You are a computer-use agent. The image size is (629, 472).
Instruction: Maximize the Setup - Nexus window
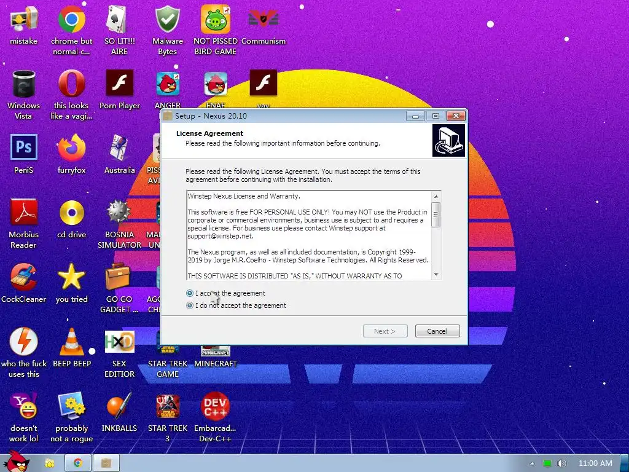tap(436, 116)
